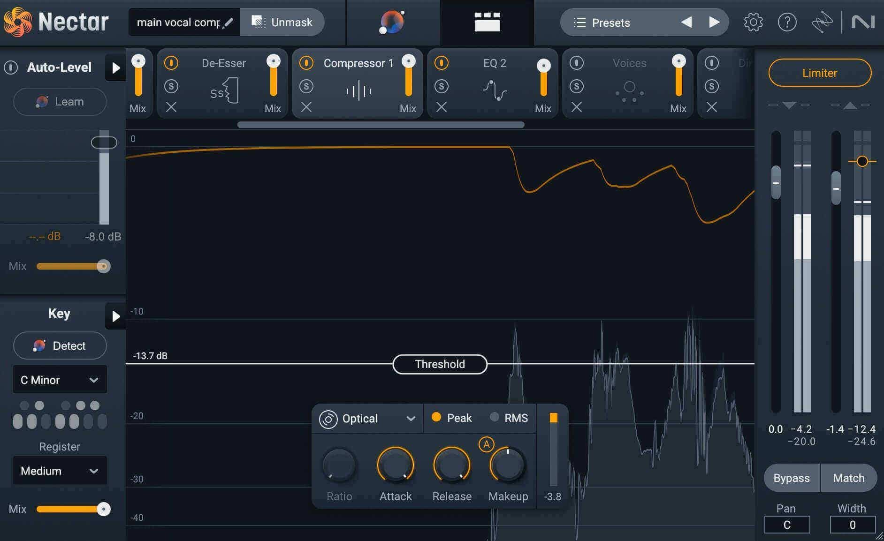Click main vocal comp preset name
Viewport: 884px width, 541px height.
[178, 23]
